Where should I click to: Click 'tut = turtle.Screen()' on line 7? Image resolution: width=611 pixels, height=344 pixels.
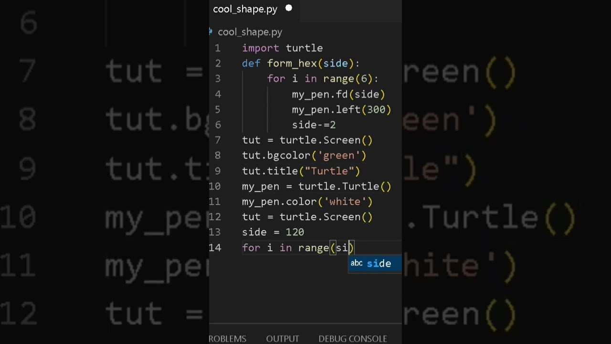(x=307, y=140)
